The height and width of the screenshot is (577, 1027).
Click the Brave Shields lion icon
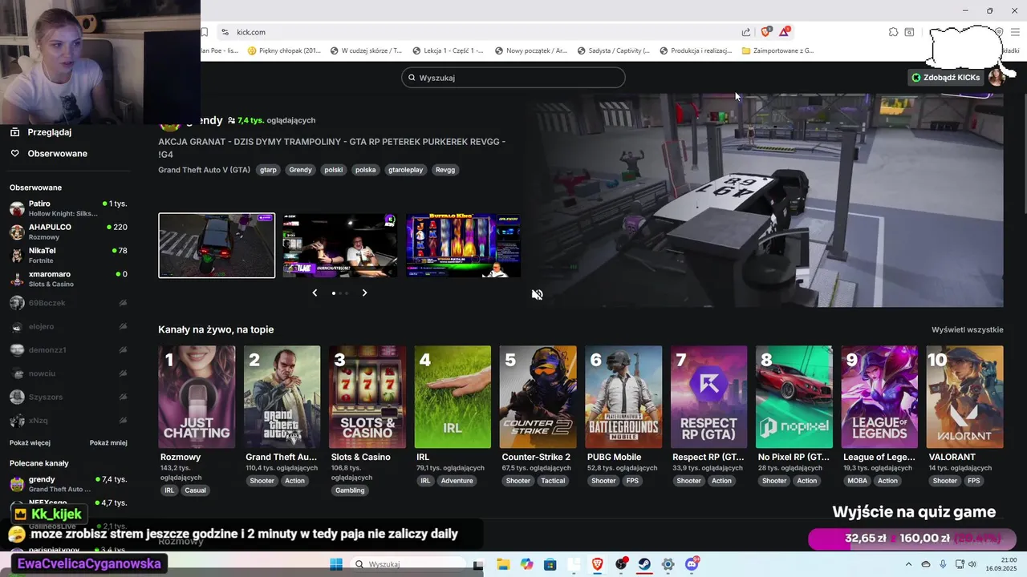[x=765, y=32]
